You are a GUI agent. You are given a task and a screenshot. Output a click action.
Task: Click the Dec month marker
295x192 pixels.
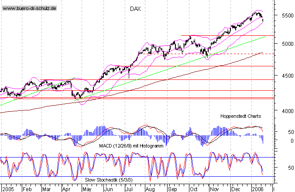[x=235, y=190]
